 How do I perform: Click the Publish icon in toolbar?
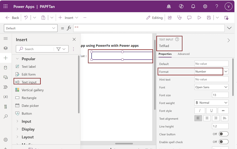click(x=226, y=18)
